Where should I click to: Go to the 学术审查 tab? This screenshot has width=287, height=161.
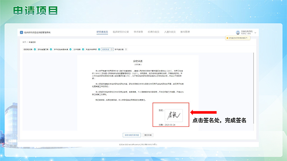click(x=138, y=32)
